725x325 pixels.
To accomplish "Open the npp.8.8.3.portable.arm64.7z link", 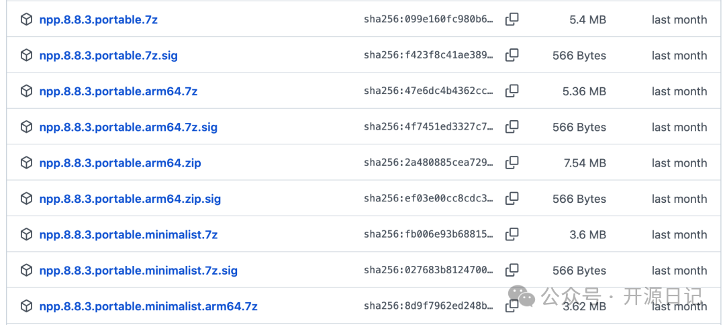I will pos(118,91).
